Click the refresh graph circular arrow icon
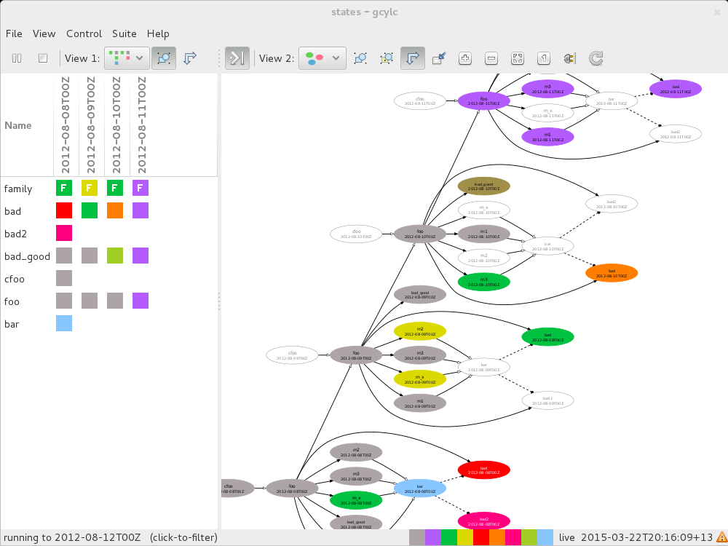The height and width of the screenshot is (546, 728). coord(596,58)
